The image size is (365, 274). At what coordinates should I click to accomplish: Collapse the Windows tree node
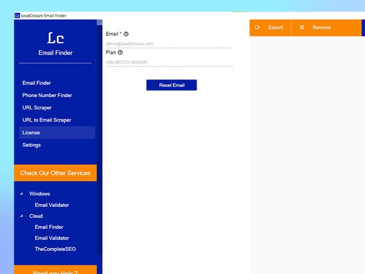[22, 194]
